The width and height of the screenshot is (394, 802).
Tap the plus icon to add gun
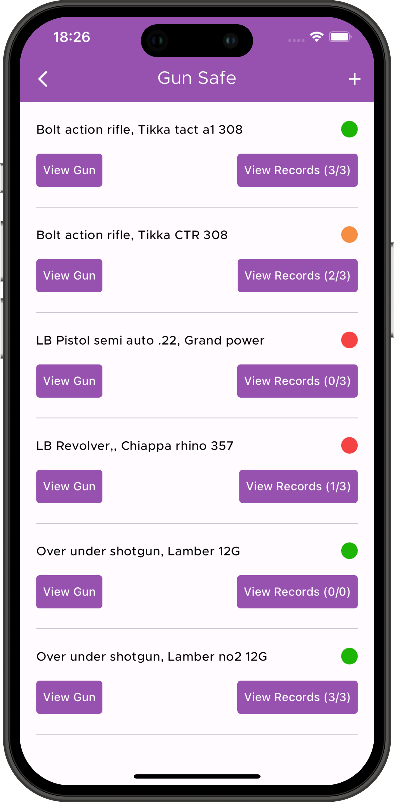354,79
